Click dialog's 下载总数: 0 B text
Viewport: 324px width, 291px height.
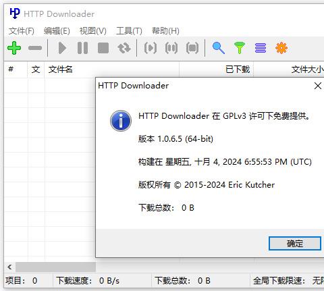click(x=166, y=207)
